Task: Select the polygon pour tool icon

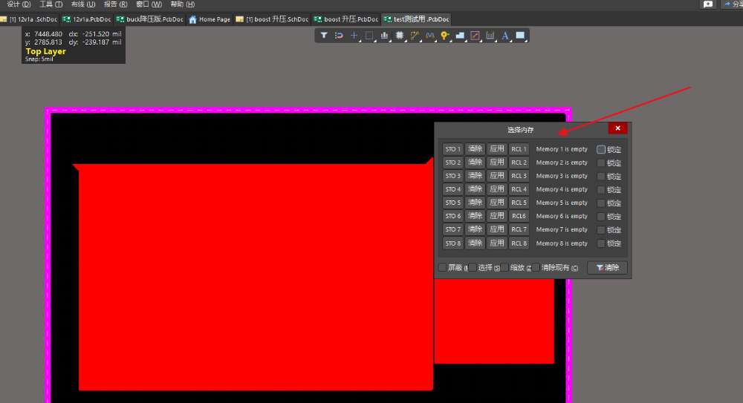Action: point(460,36)
